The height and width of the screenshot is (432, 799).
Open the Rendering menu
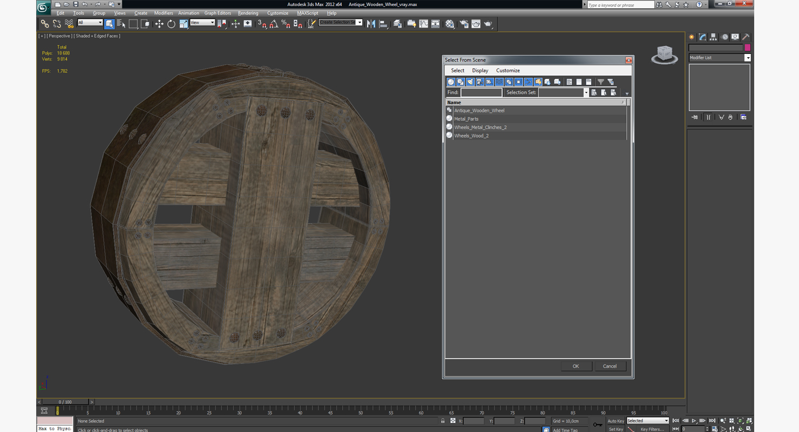[x=248, y=13]
